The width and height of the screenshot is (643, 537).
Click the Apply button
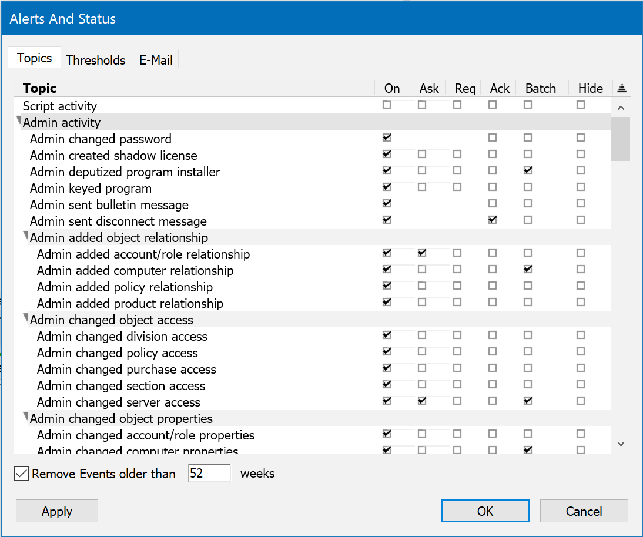[x=57, y=511]
